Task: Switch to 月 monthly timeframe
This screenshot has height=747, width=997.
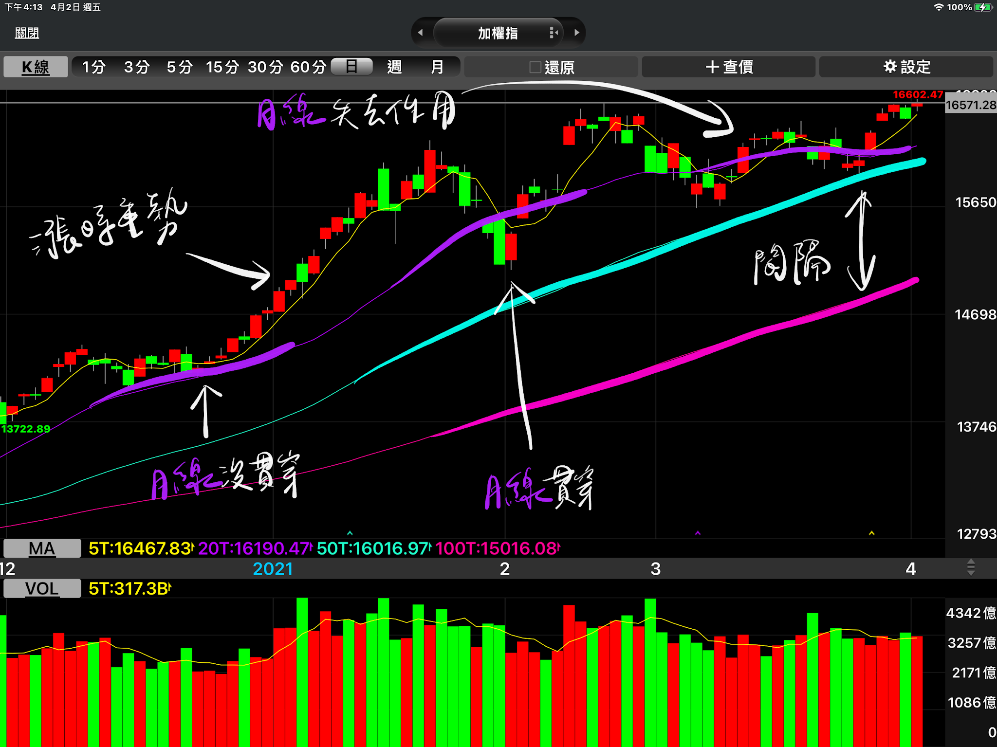Action: [x=437, y=67]
